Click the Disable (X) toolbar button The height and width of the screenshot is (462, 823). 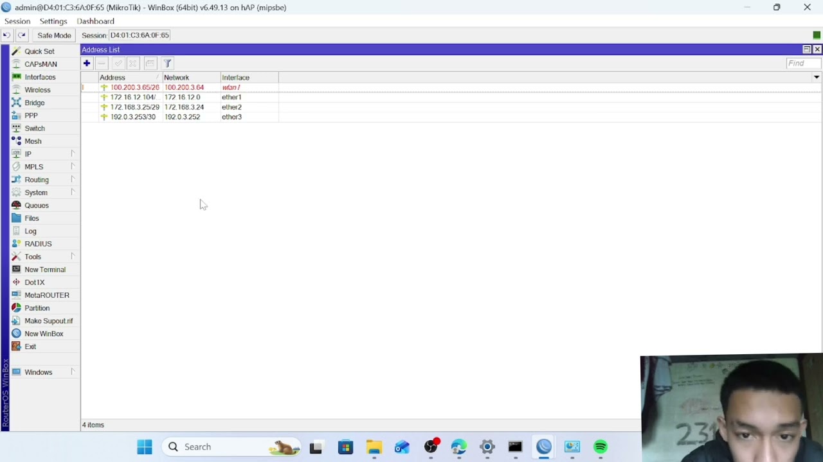(133, 63)
